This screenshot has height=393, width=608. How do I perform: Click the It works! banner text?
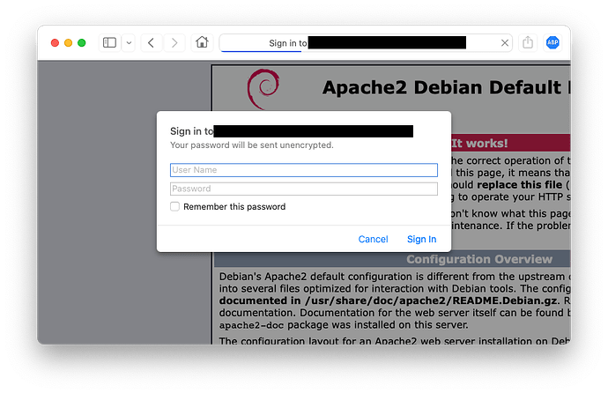[479, 144]
